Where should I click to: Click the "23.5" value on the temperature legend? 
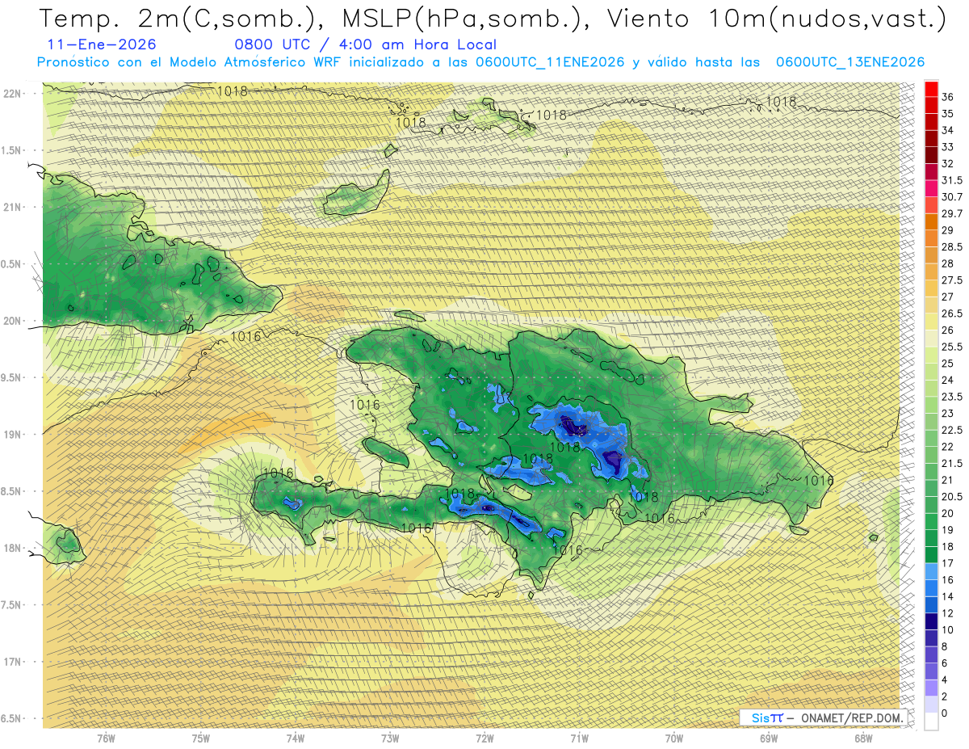(952, 397)
